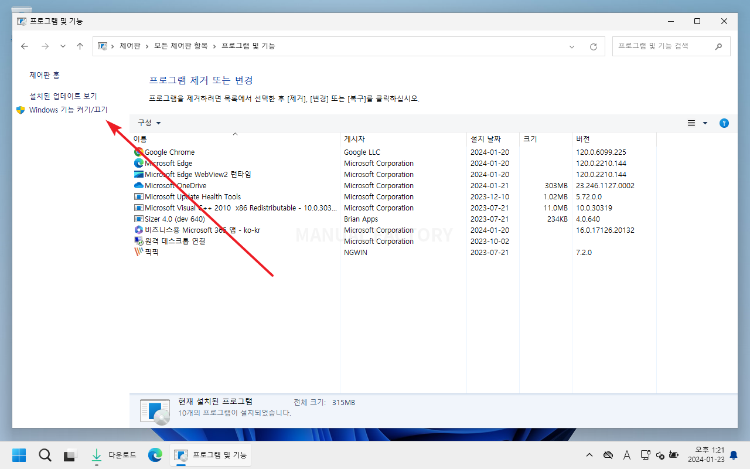Screen dimensions: 750x469
Task: Click the Sizer 4.0 program icon
Action: pyautogui.click(x=139, y=219)
